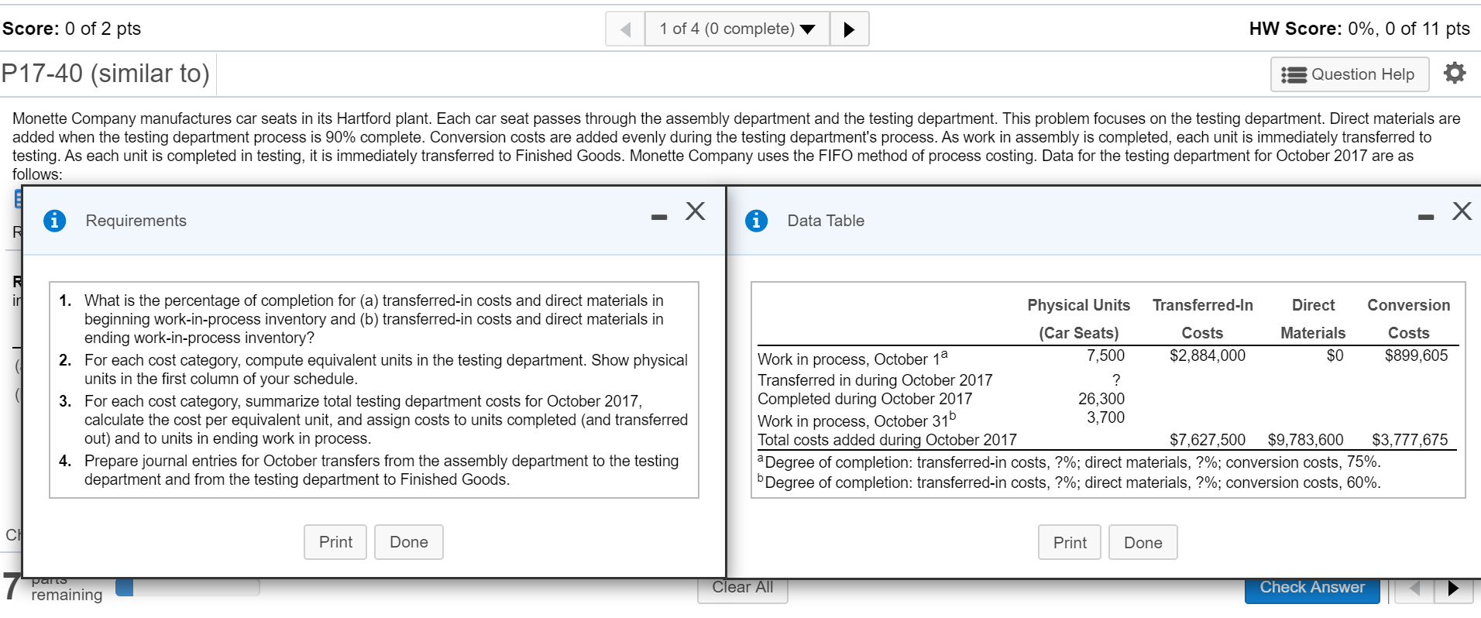The height and width of the screenshot is (618, 1481).
Task: Minimize the Data Table dialog
Action: pos(1426,217)
